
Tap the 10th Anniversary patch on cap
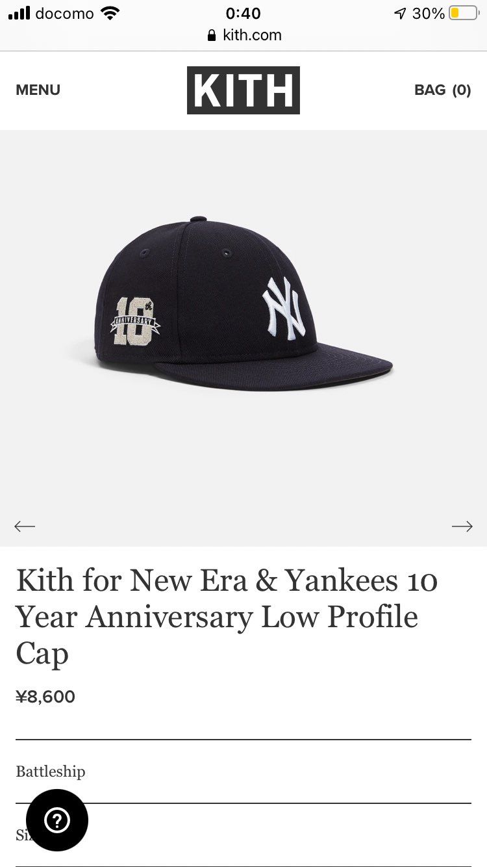135,320
